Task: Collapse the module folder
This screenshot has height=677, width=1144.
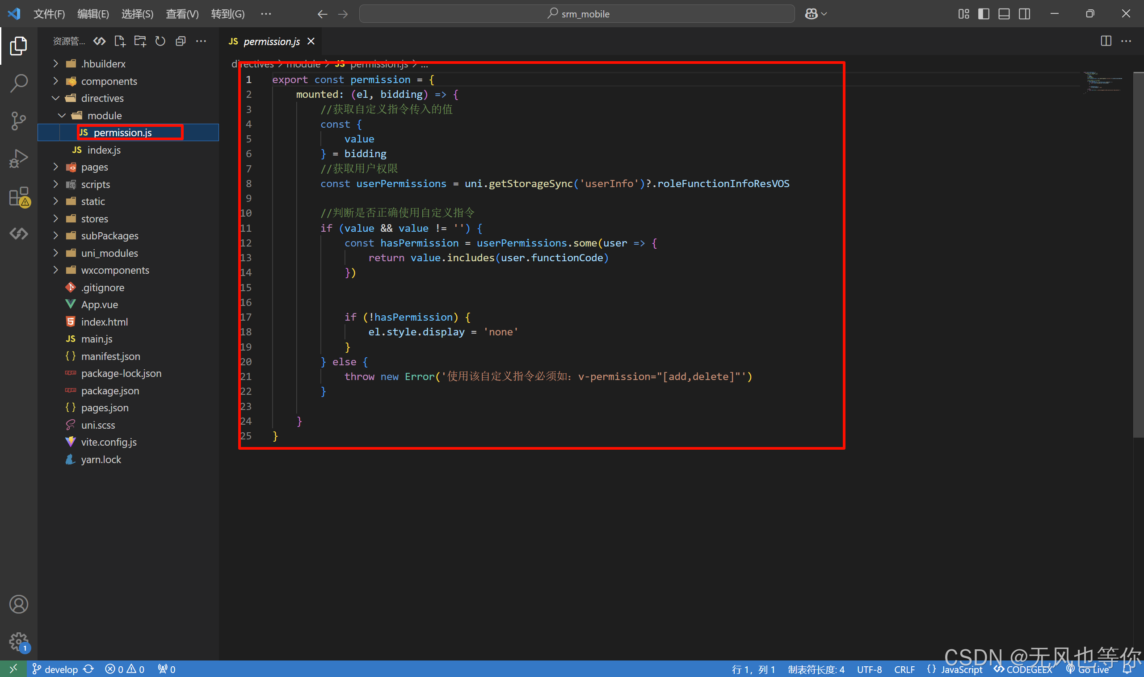Action: point(128,115)
